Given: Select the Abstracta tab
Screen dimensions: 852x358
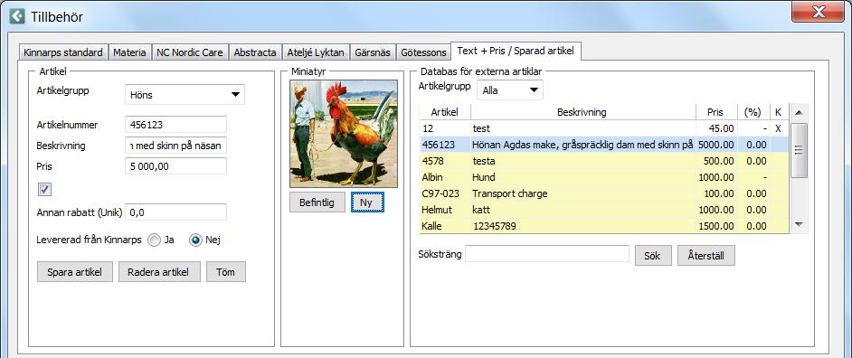Looking at the screenshot, I should pyautogui.click(x=255, y=52).
